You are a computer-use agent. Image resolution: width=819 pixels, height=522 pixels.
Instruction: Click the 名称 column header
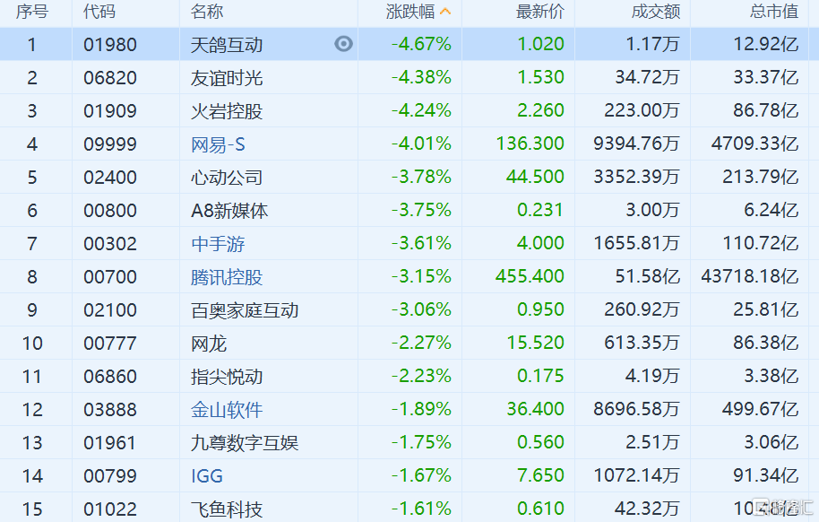click(x=207, y=12)
